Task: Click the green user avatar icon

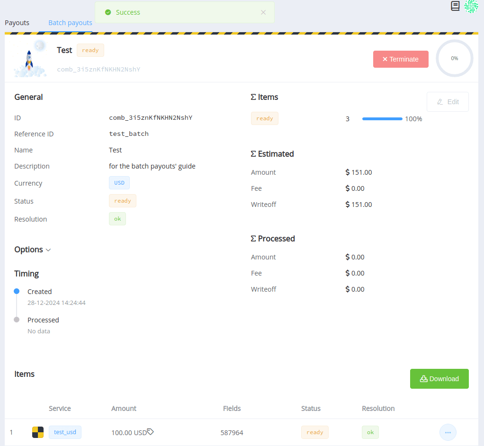Action: 471,6
